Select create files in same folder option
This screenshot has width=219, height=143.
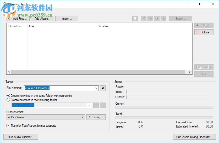[39, 96]
